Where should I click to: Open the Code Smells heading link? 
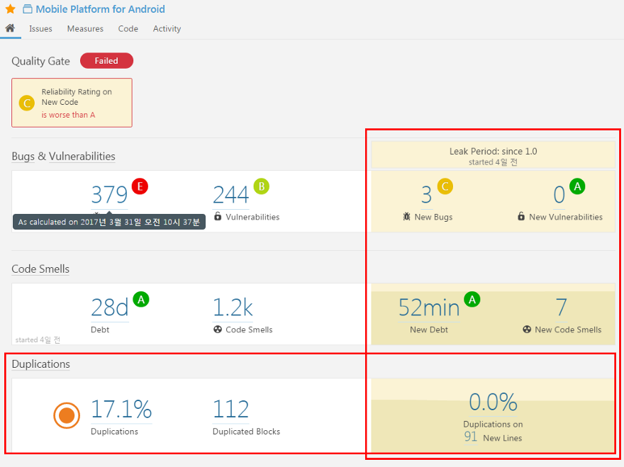(x=40, y=269)
